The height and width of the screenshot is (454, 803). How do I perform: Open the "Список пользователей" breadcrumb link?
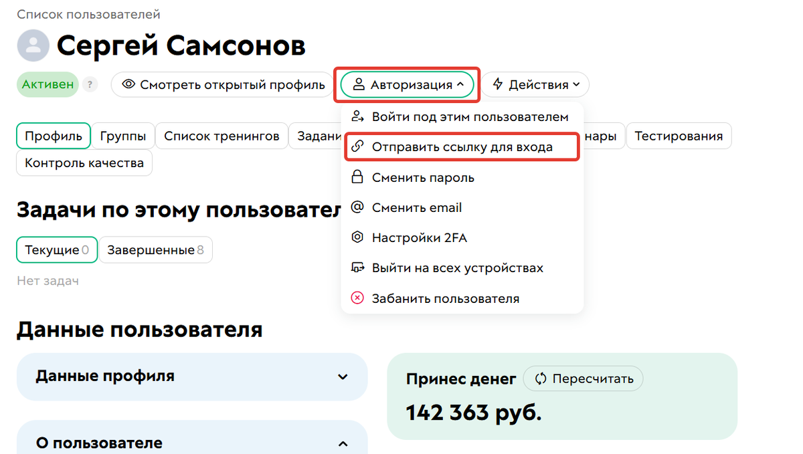click(88, 13)
